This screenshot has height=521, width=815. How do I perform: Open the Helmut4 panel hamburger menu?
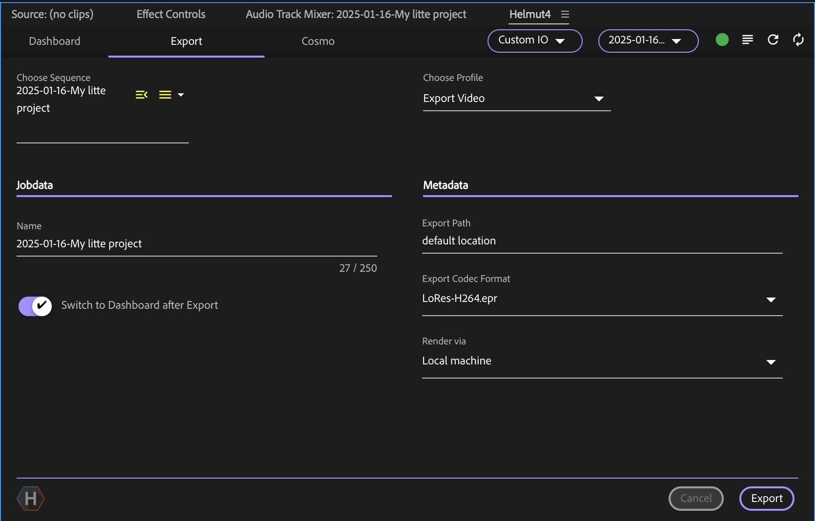point(565,15)
